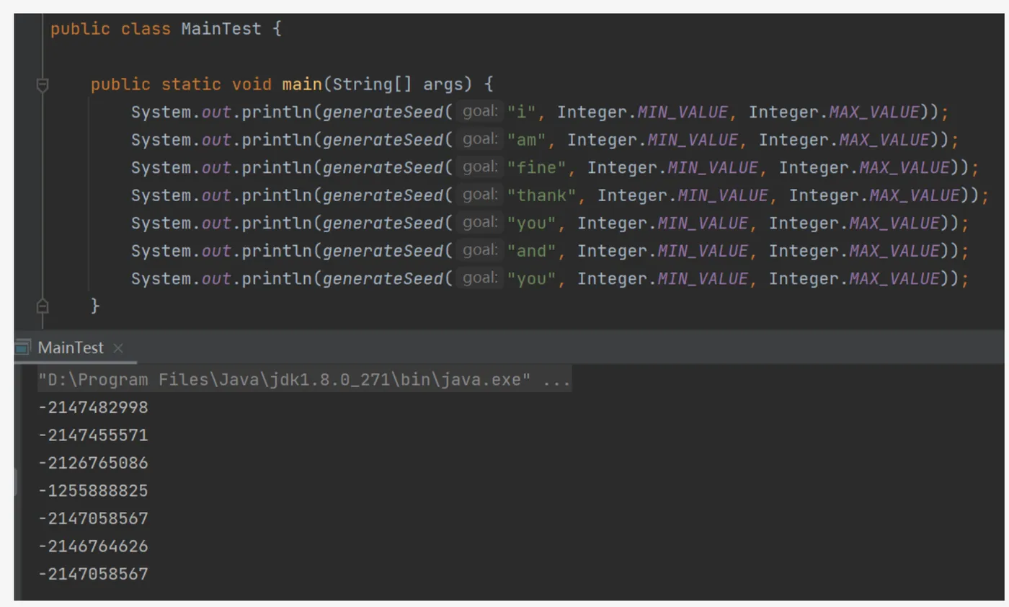Select console output -2147455571
The width and height of the screenshot is (1009, 607).
tap(93, 435)
